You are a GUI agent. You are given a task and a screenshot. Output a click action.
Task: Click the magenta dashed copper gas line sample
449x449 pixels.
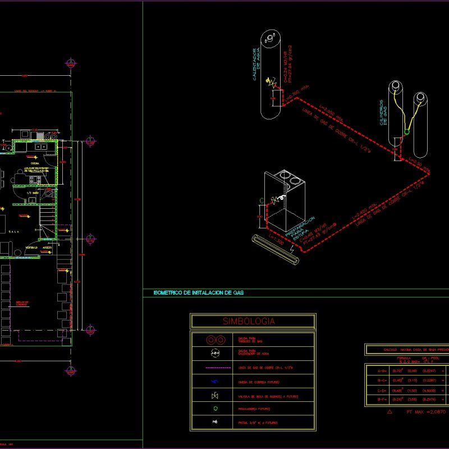[x=217, y=367]
